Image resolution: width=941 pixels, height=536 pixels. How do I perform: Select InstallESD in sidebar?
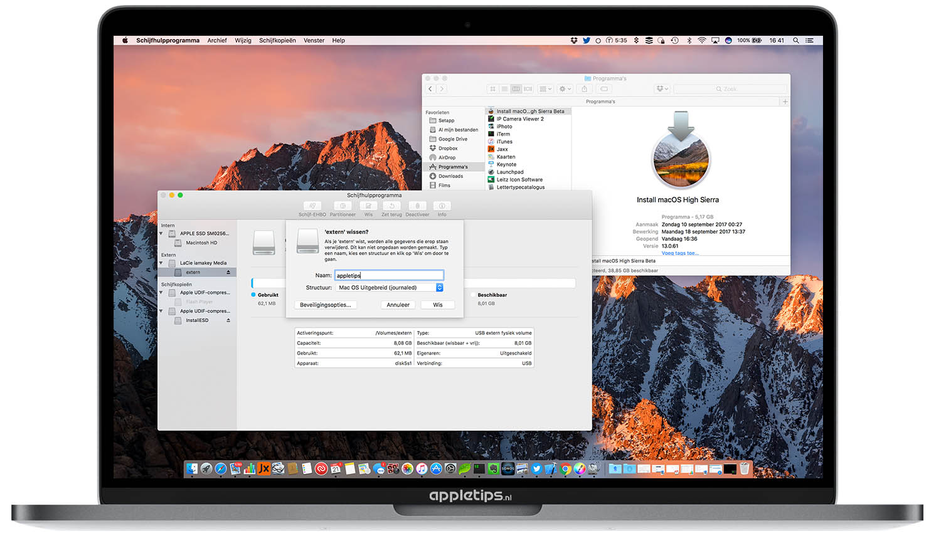[197, 320]
